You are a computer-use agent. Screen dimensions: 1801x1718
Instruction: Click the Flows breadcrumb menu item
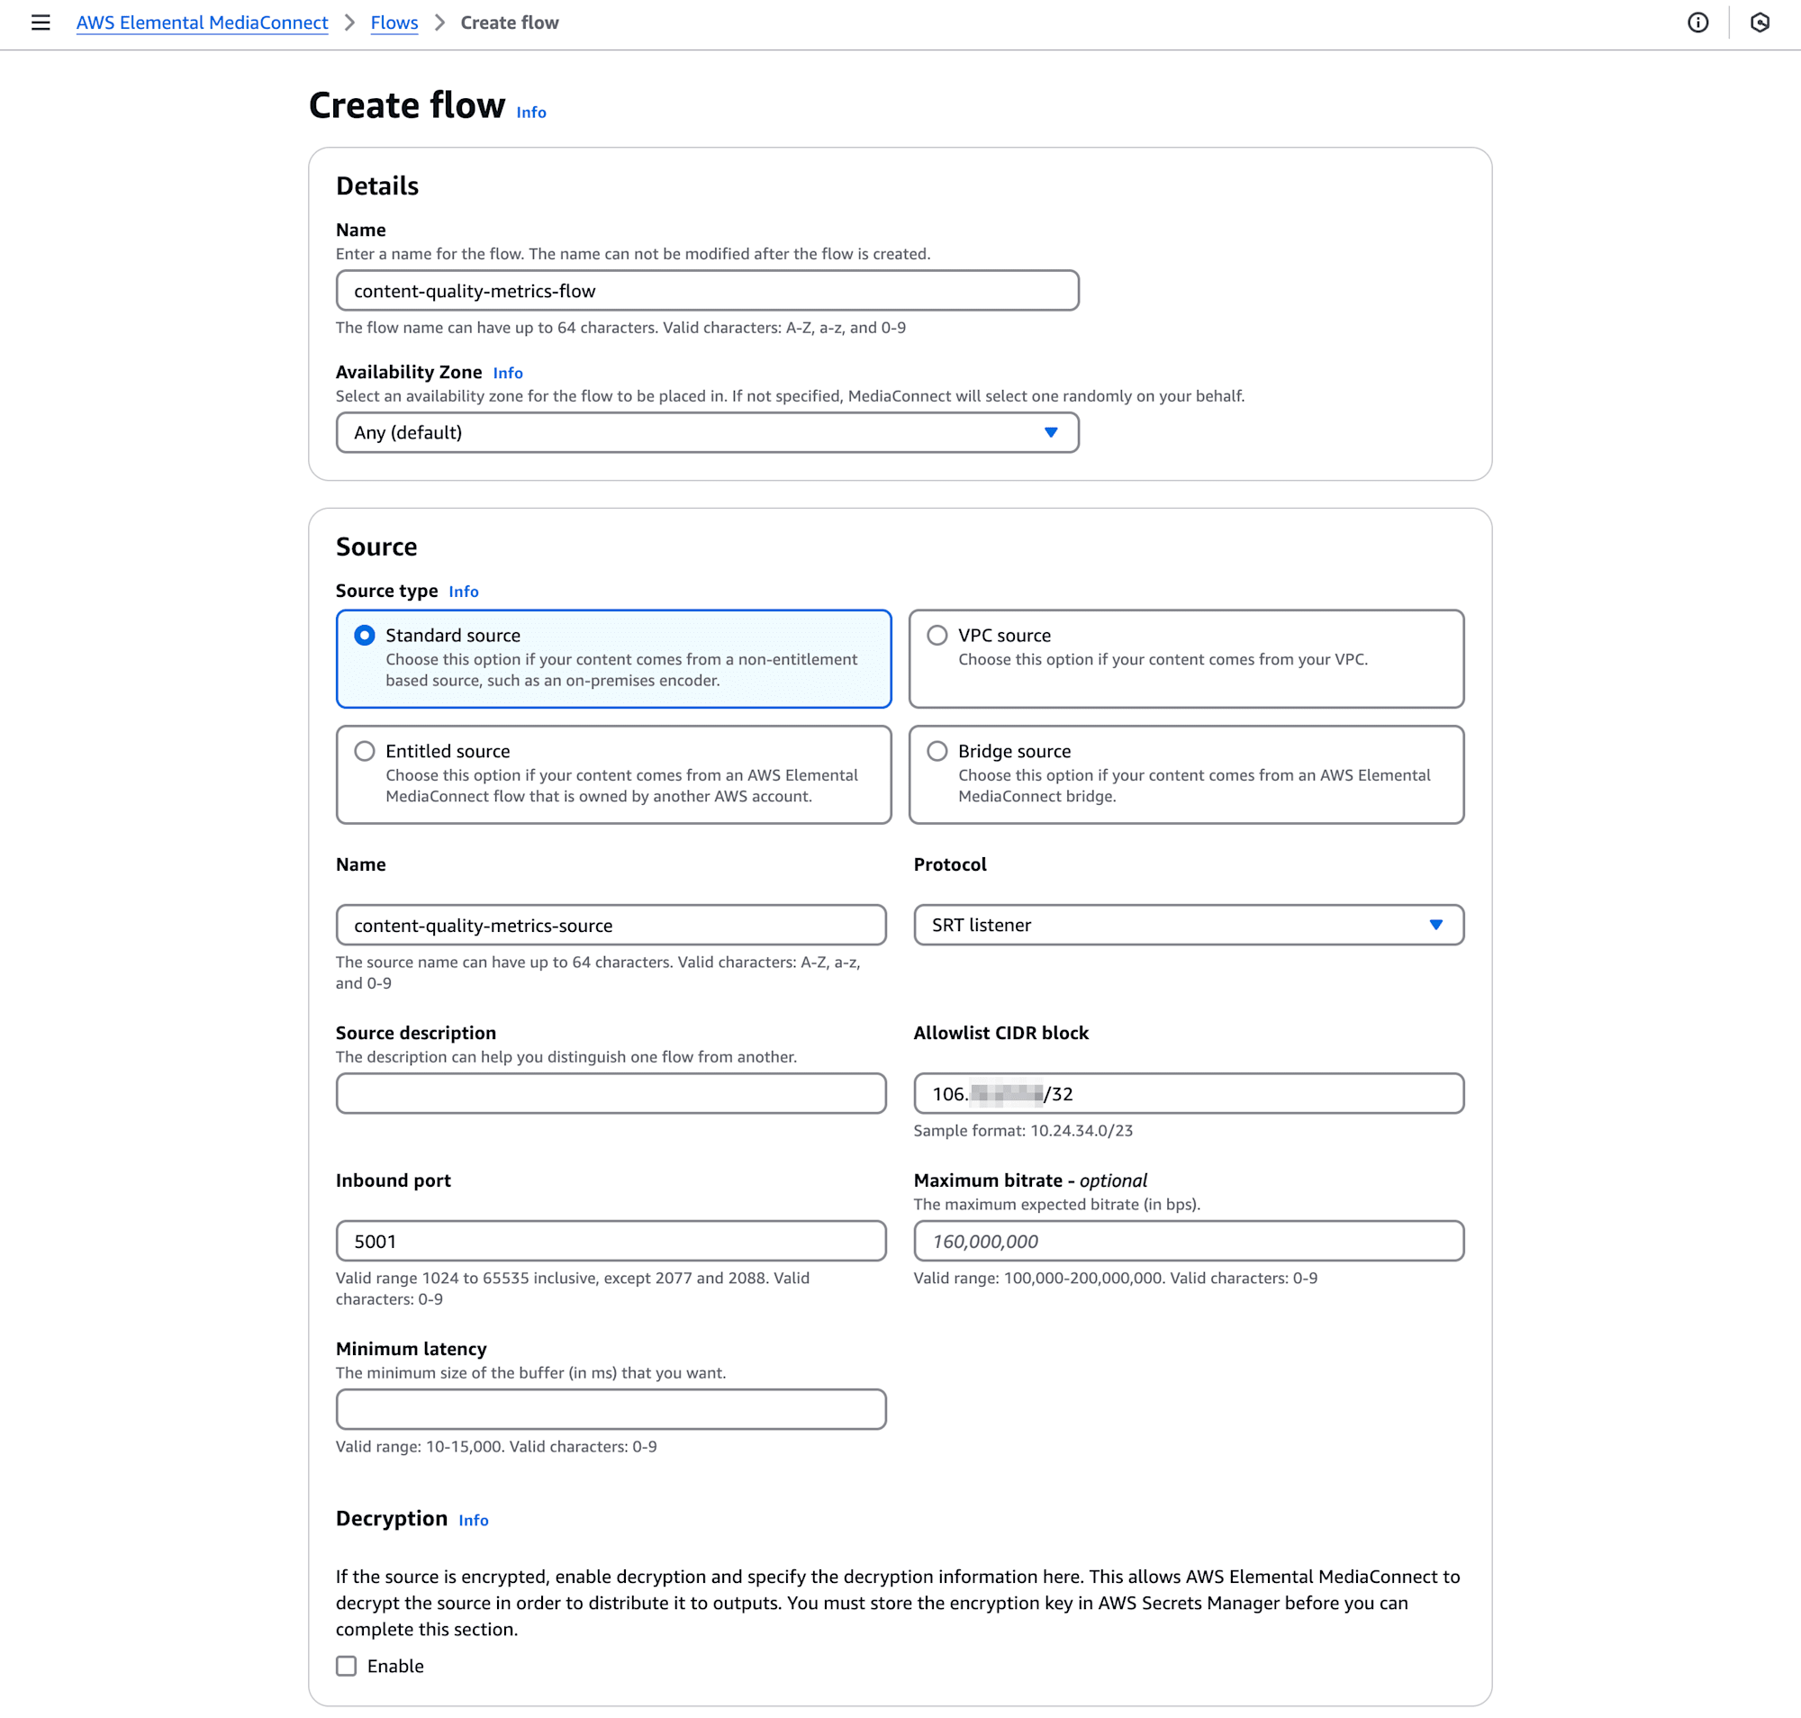pyautogui.click(x=393, y=23)
